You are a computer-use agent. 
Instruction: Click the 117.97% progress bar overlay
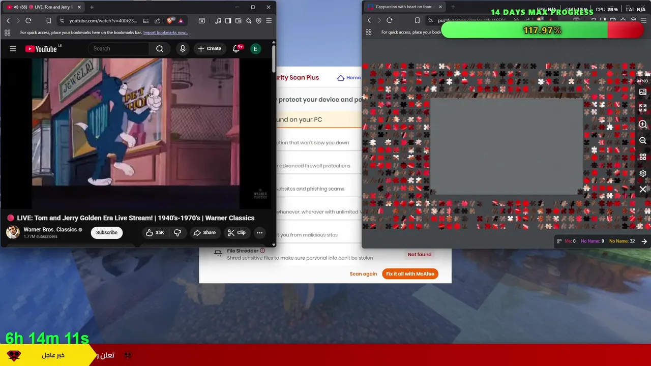tap(543, 30)
